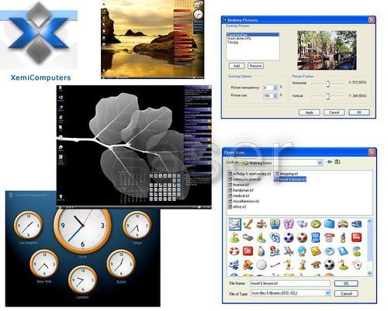Select 'handyman.icl' in the file list
This screenshot has height=311, width=388.
pos(241,190)
